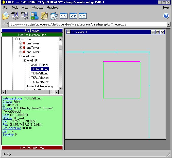Click the DrawAs link
Image resolution: width=172 pixels, height=158 pixels.
7,102
